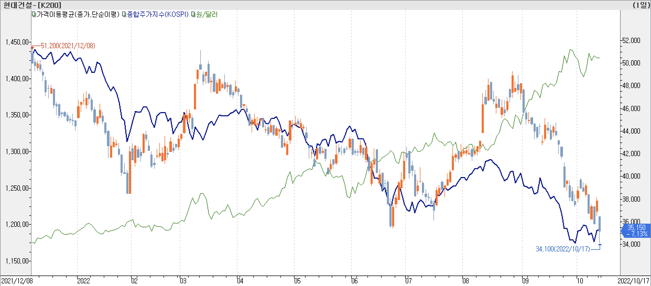The width and height of the screenshot is (651, 286).
Task: Click the 원/달러 legend text
Action: pyautogui.click(x=207, y=15)
